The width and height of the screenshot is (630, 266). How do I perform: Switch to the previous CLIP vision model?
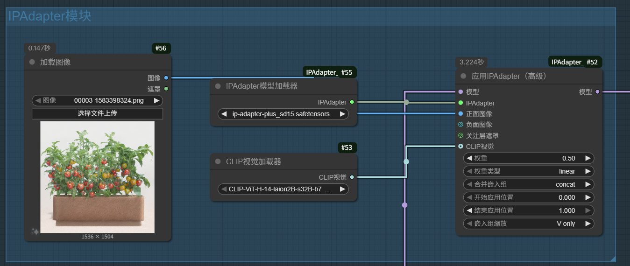tap(224, 189)
